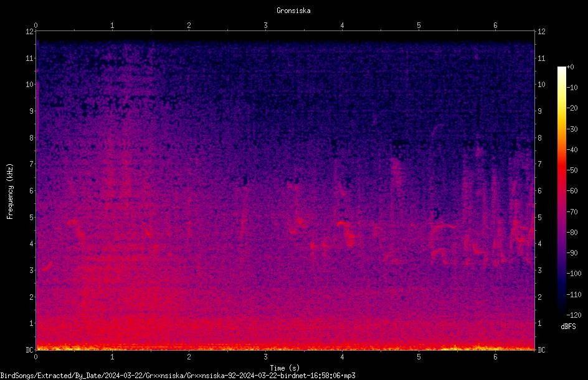This screenshot has width=588, height=380.
Task: Click the 2 kHz label on right axis
Action: (539, 297)
